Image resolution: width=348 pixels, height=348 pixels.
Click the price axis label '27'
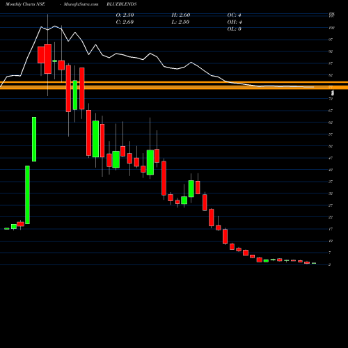(x=331, y=205)
